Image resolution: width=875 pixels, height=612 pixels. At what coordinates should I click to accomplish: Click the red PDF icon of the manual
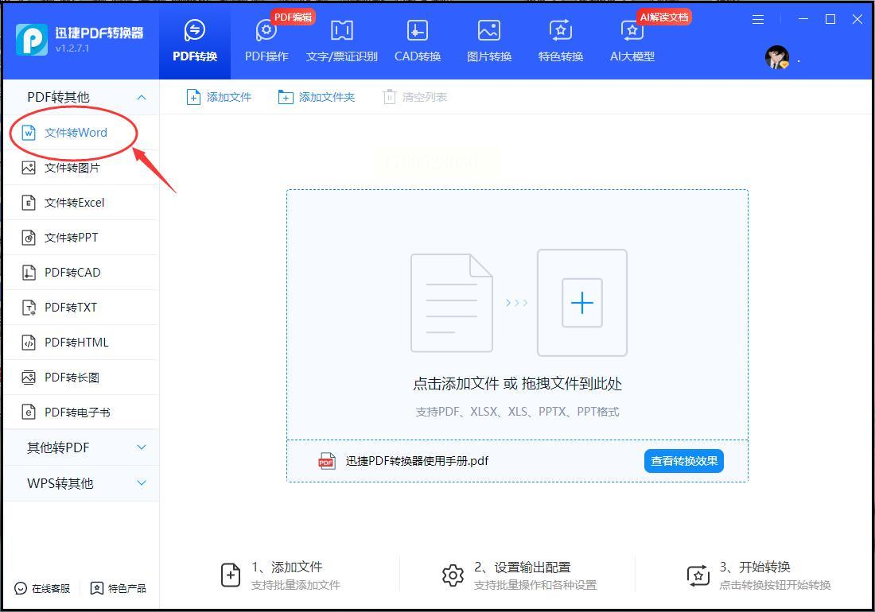tap(326, 461)
